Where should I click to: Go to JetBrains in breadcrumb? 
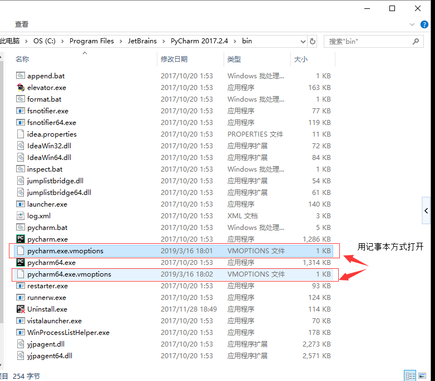pos(142,41)
